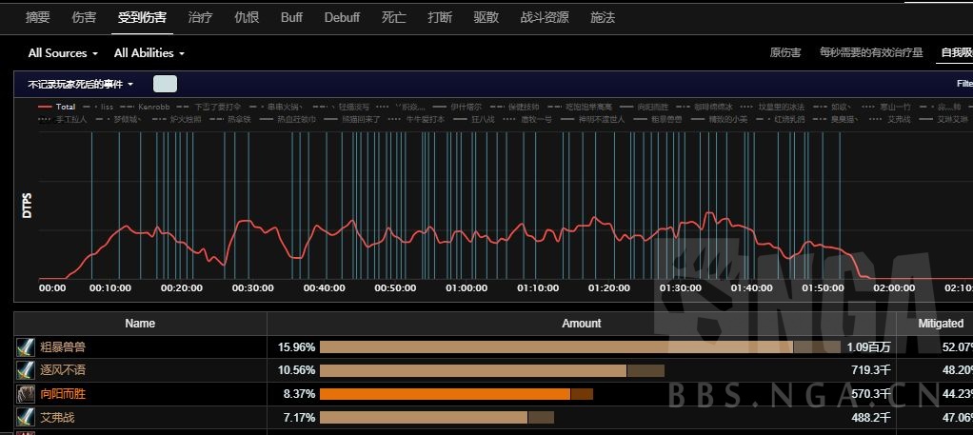
Task: Click the class icon next to 逐风不语
Action: 26,370
